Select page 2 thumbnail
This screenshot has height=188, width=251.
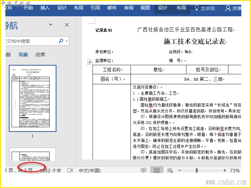33,154
